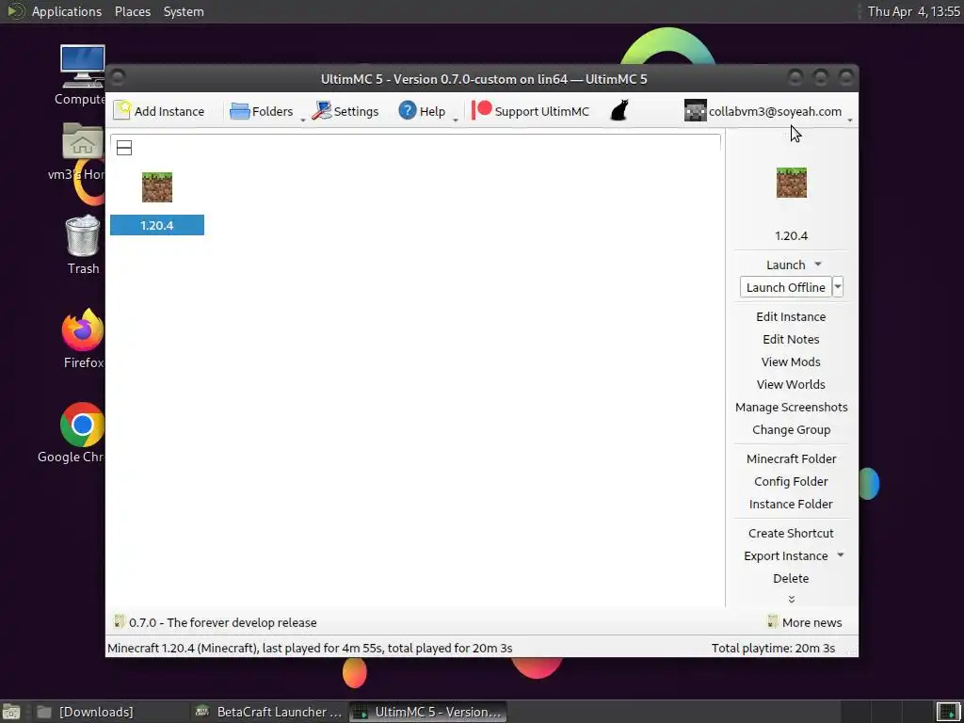Click Change Group

click(x=791, y=429)
